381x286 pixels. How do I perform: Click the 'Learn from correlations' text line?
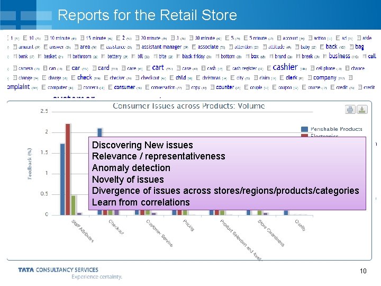(141, 202)
